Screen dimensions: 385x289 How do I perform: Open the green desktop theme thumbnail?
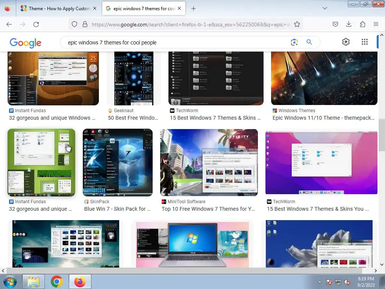[x=41, y=163]
